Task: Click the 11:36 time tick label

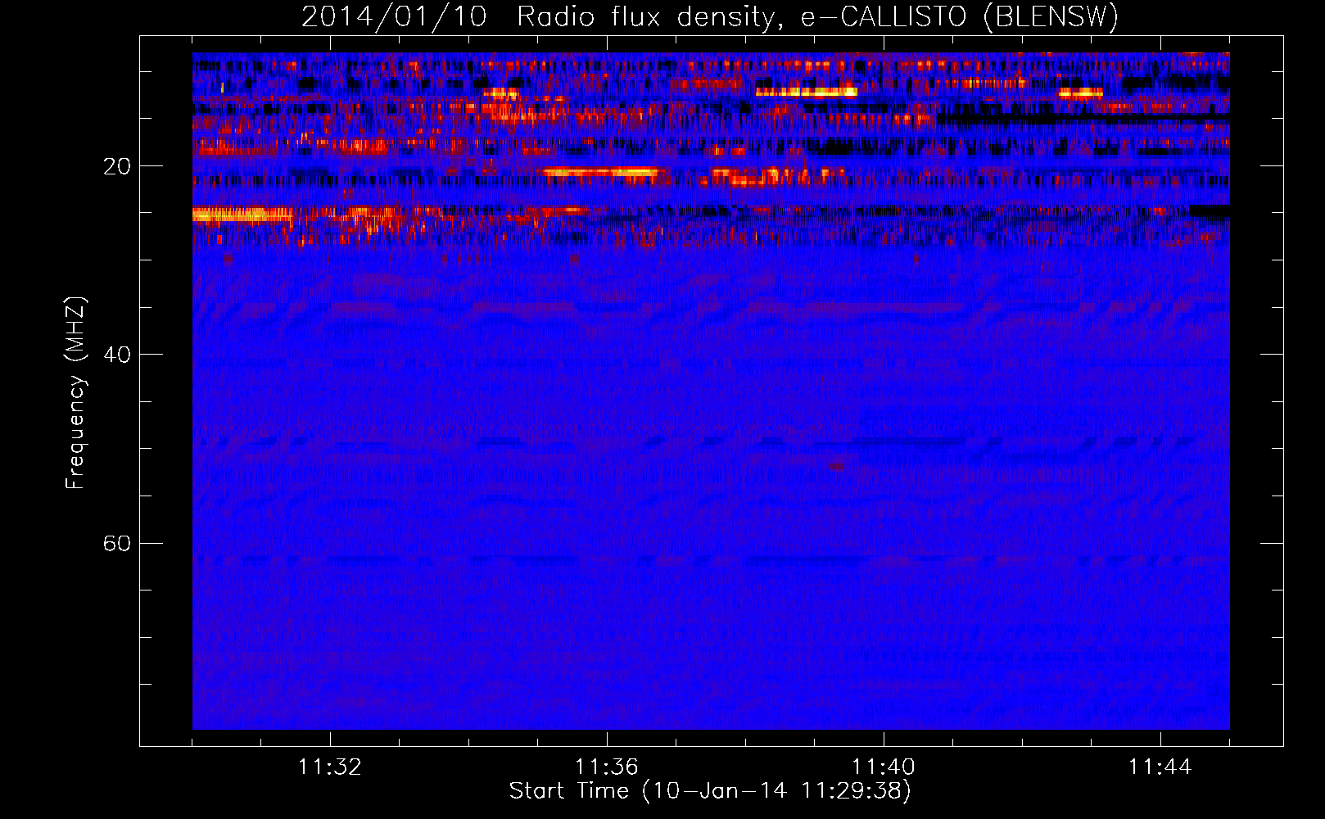Action: pyautogui.click(x=607, y=767)
